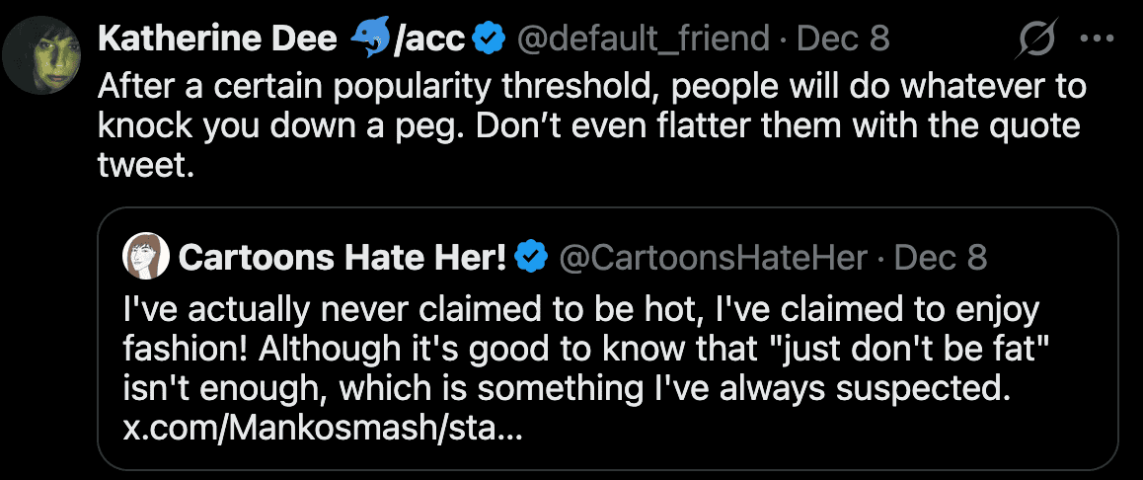Open the quoted tweet's Dec 8 timestamp

tap(941, 258)
